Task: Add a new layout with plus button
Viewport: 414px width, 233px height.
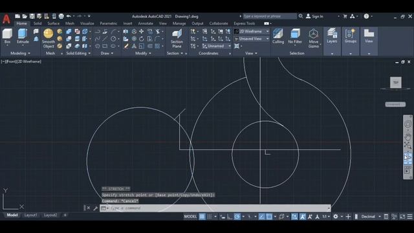Action: [65, 215]
